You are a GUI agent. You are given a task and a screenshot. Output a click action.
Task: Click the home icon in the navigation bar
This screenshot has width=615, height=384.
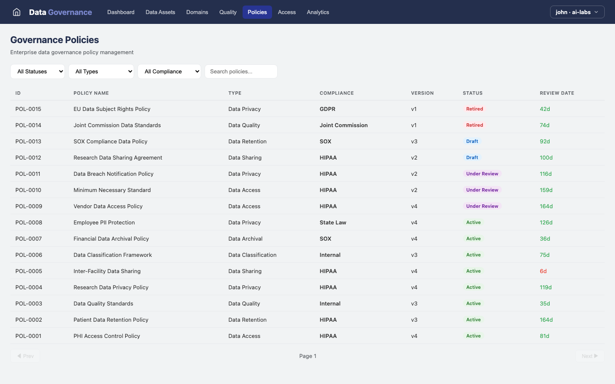click(16, 12)
